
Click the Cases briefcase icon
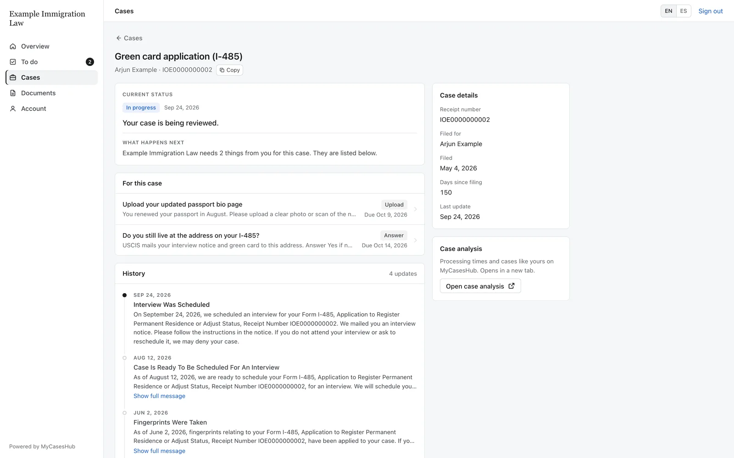point(13,77)
